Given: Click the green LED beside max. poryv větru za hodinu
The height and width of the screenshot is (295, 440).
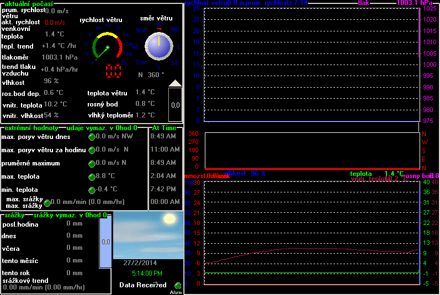Looking at the screenshot, I should [92, 150].
